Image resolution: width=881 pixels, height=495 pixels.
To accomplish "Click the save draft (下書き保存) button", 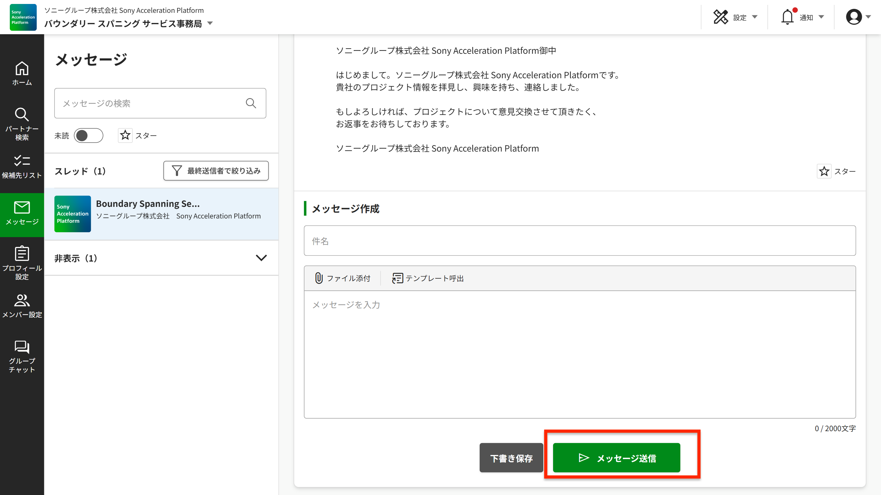I will [511, 458].
